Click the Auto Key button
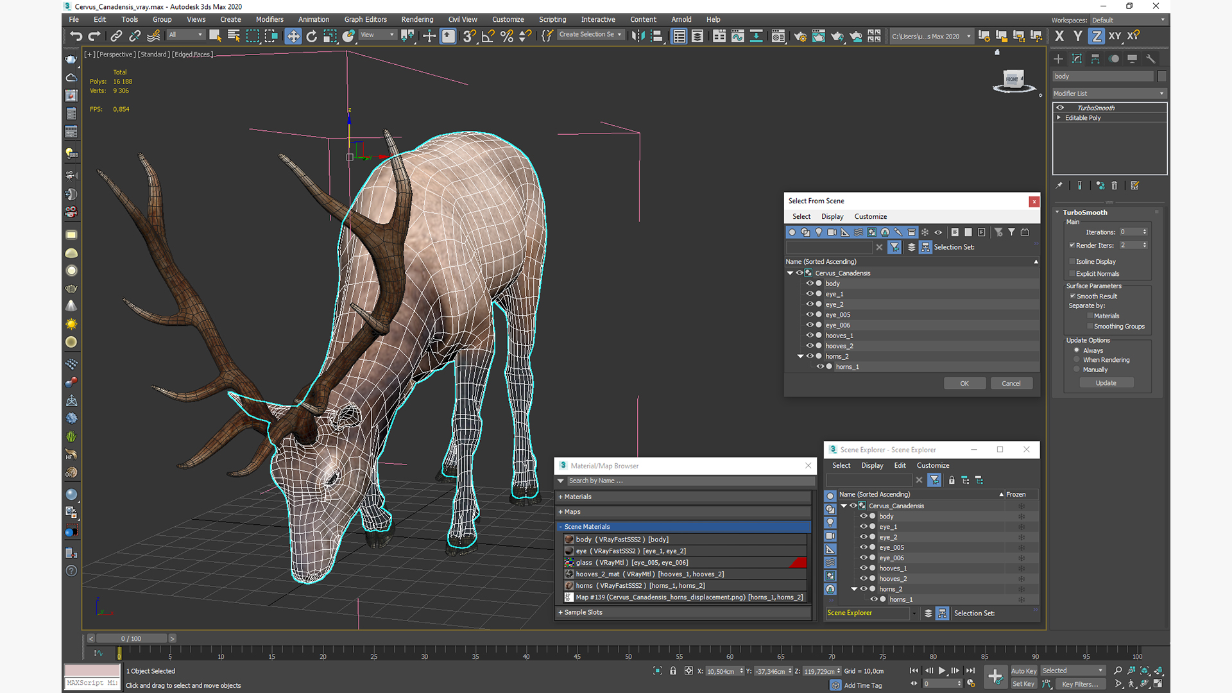 coord(1023,671)
